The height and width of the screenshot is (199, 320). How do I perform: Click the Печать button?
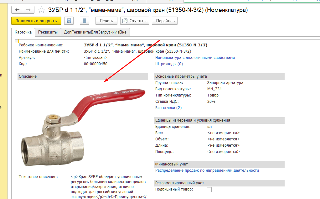click(106, 21)
